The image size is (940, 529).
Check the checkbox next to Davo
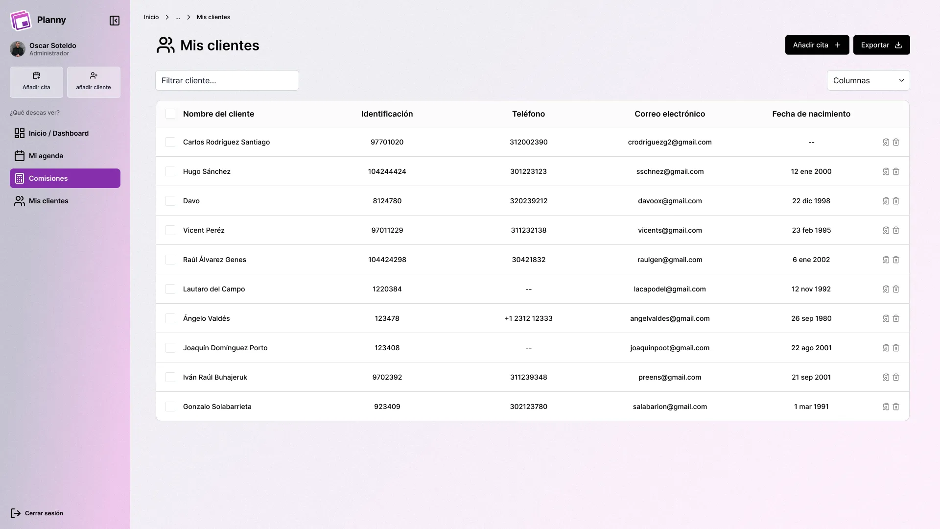click(x=170, y=200)
